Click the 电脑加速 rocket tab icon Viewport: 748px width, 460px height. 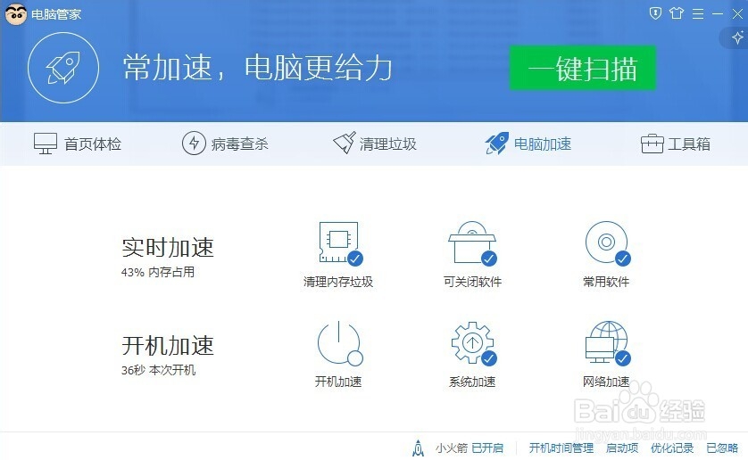(496, 143)
